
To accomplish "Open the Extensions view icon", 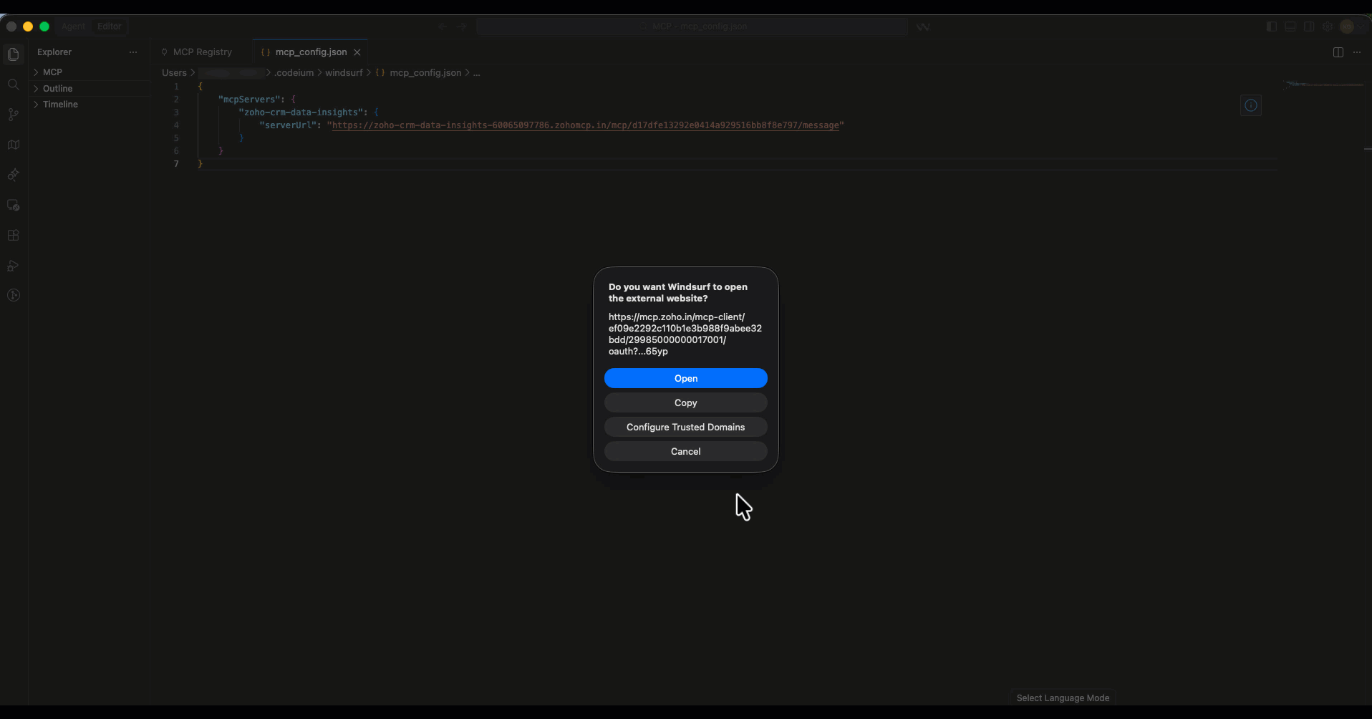I will coord(14,236).
